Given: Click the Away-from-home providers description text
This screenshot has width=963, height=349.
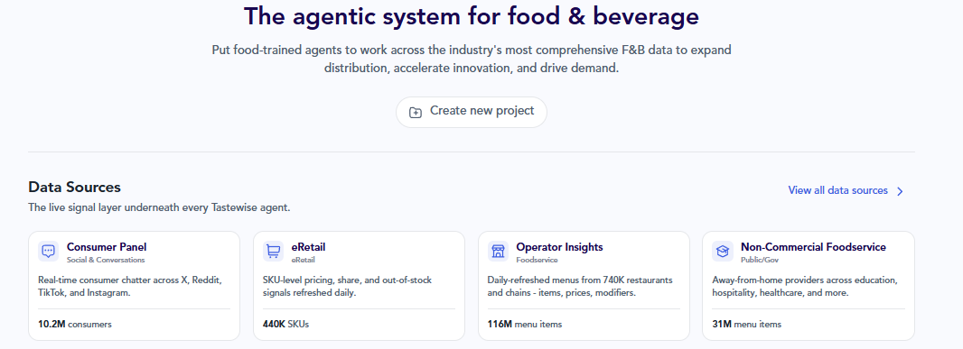Looking at the screenshot, I should pyautogui.click(x=805, y=287).
